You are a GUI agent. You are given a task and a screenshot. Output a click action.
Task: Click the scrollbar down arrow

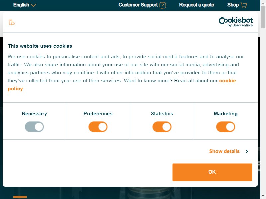click(x=263, y=197)
